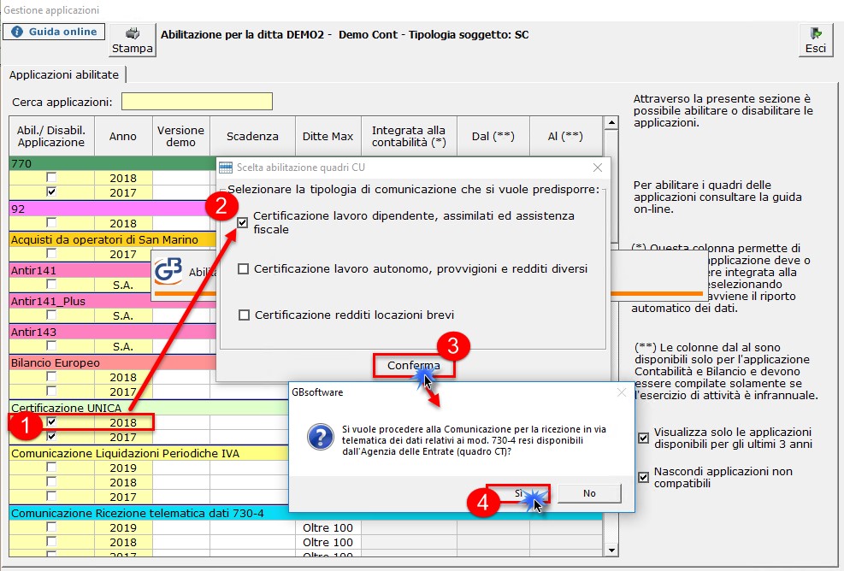The image size is (844, 571).
Task: Select the 'Antir143' group row
Action: (x=113, y=332)
